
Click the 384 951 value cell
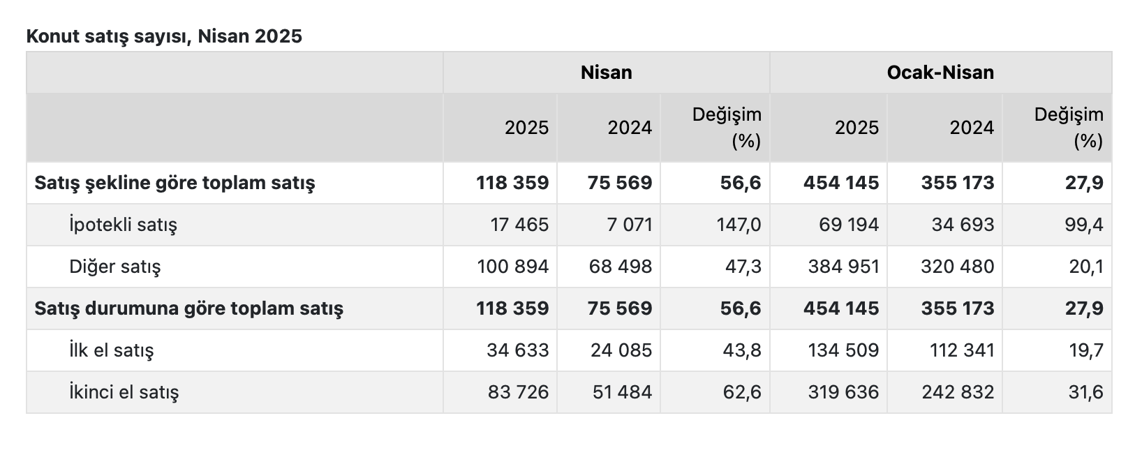(x=843, y=267)
